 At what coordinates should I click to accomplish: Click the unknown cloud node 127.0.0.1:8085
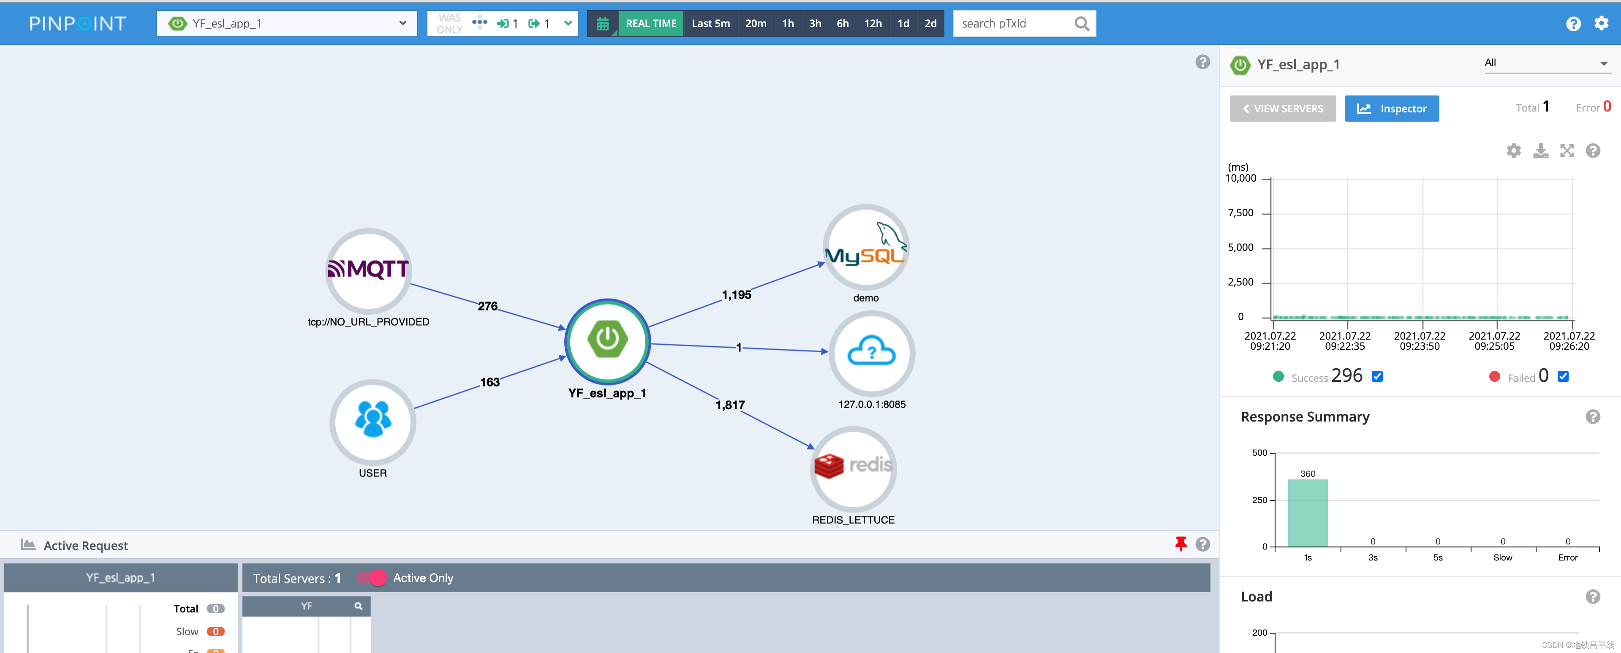pos(872,353)
